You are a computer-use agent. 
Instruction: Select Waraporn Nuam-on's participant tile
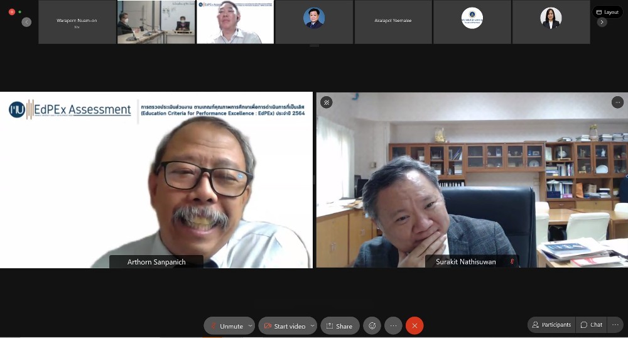(x=77, y=21)
